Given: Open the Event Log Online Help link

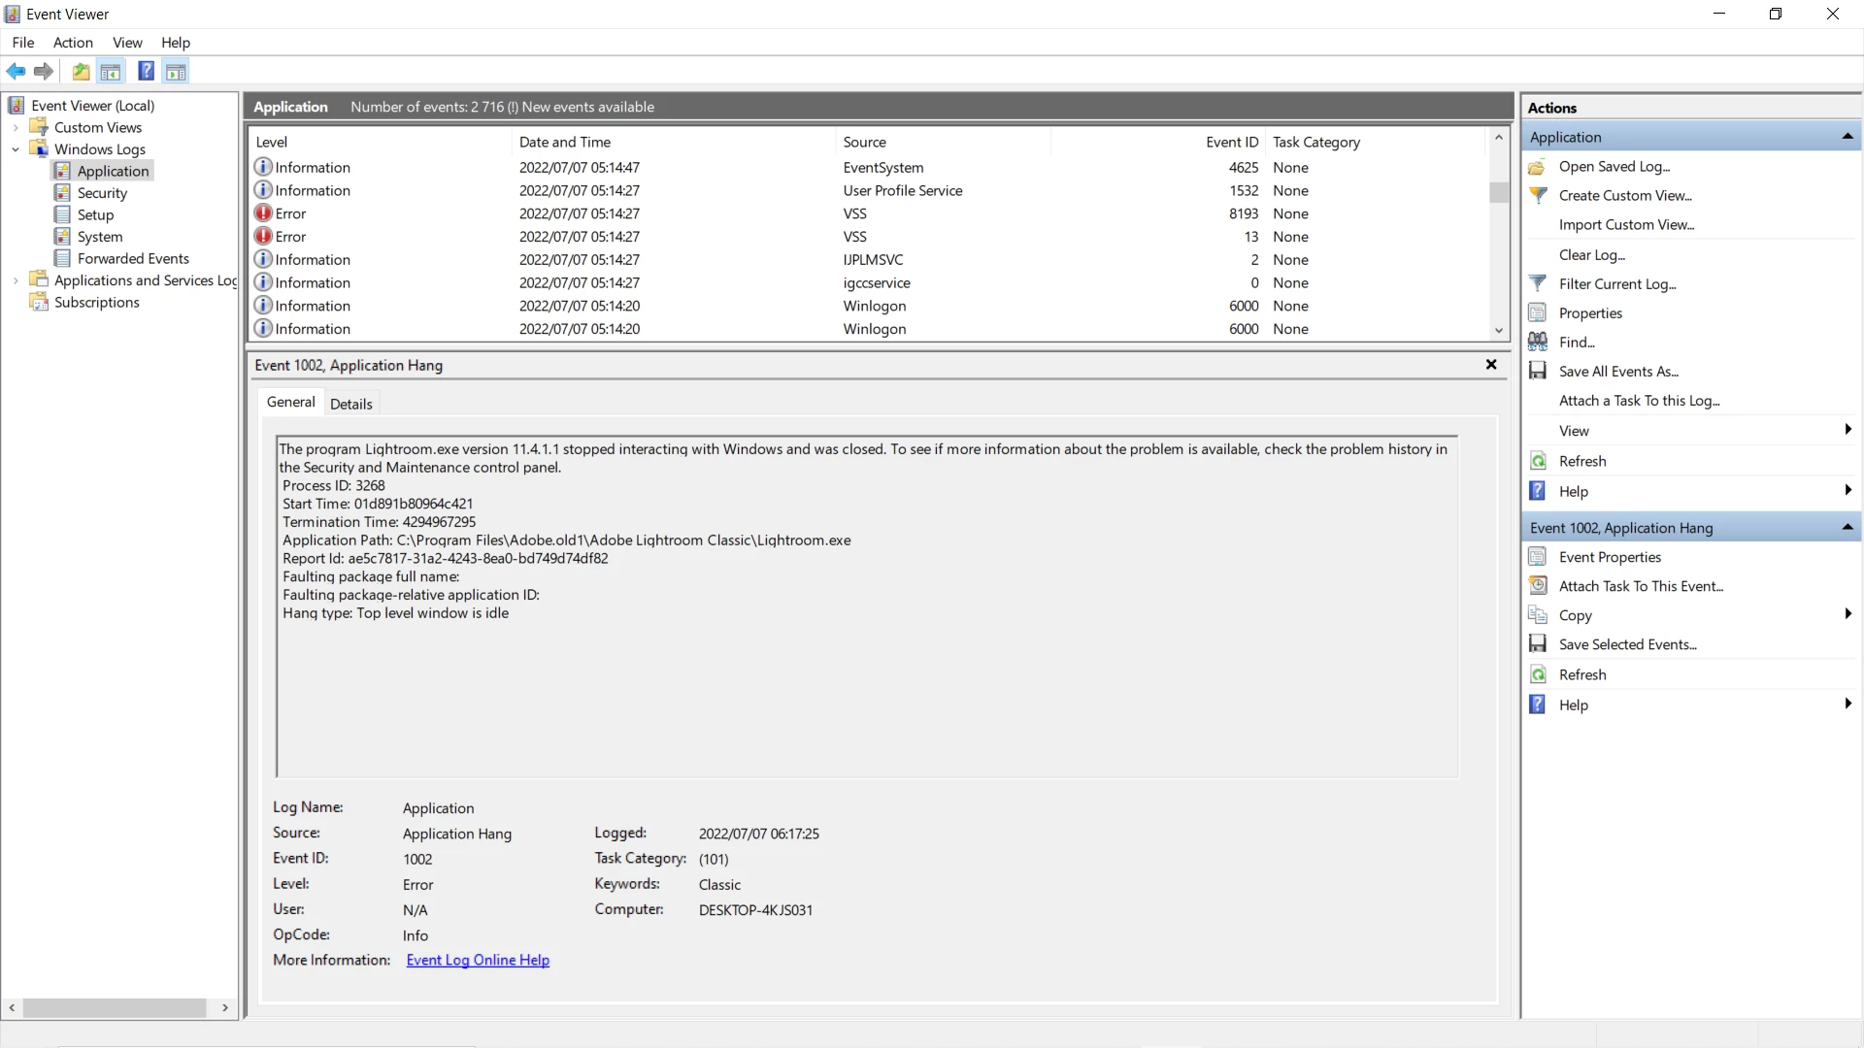Looking at the screenshot, I should coord(478,961).
